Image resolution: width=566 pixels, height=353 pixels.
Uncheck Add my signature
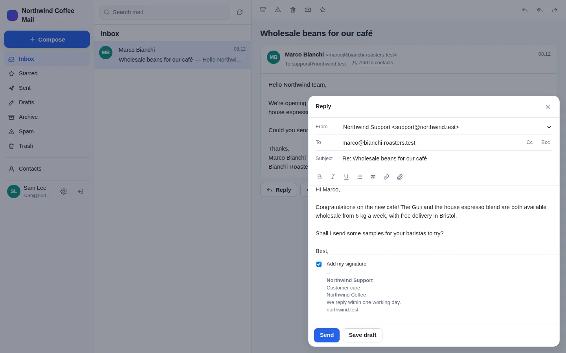tap(319, 264)
